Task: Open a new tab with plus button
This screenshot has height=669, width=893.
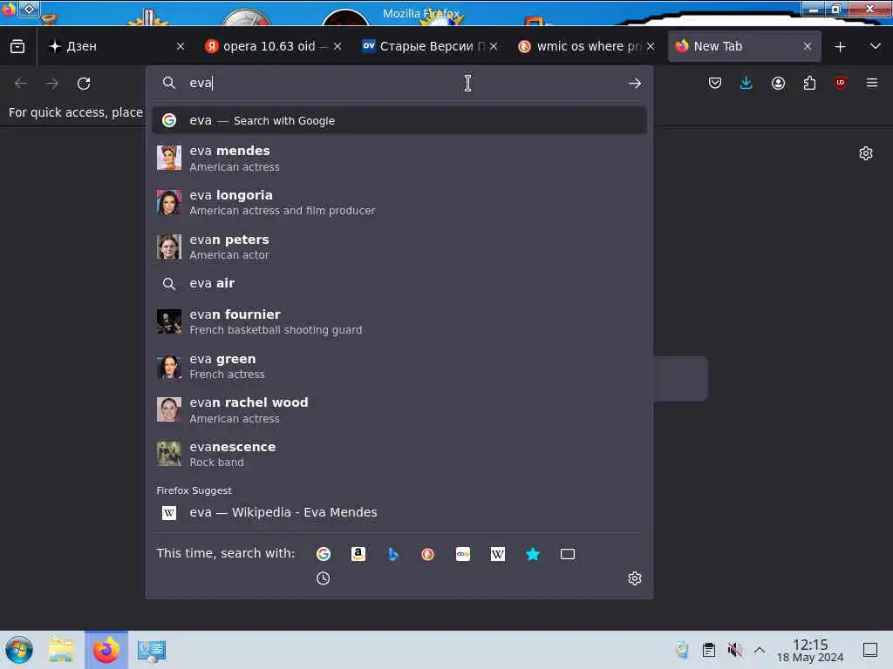Action: pyautogui.click(x=840, y=47)
